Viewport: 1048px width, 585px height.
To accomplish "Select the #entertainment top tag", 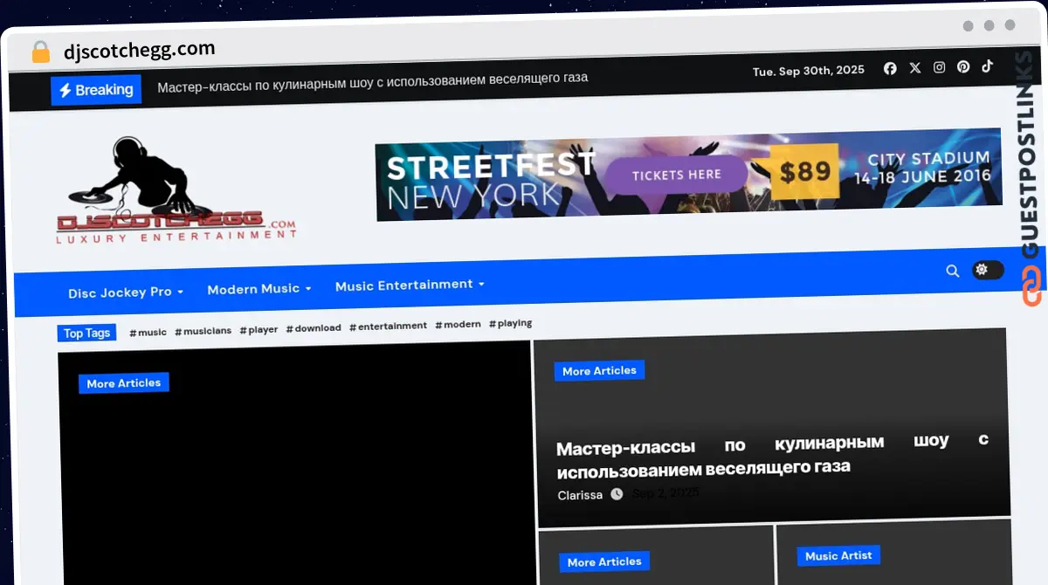I will point(388,326).
